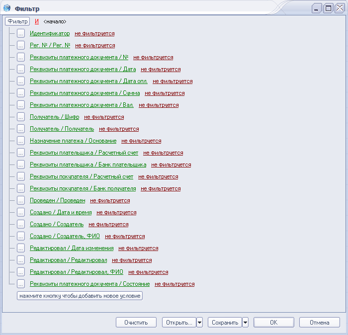Expand the dropdown arrow next to Сохранить
This screenshot has height=335, width=348.
tap(245, 323)
